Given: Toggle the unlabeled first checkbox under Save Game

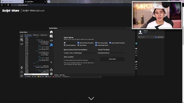Looking at the screenshot, I should [64, 43].
